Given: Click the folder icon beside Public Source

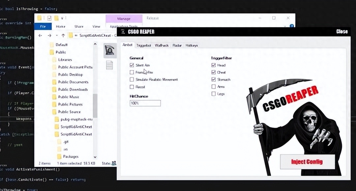Looking at the screenshot, I should (x=54, y=112).
